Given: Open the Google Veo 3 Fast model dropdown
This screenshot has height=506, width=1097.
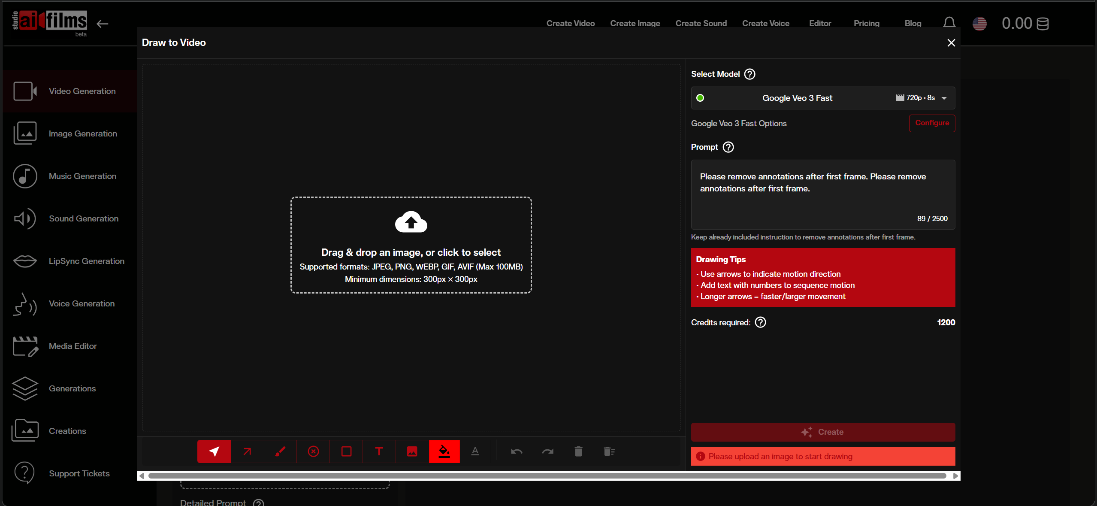Looking at the screenshot, I should (822, 98).
